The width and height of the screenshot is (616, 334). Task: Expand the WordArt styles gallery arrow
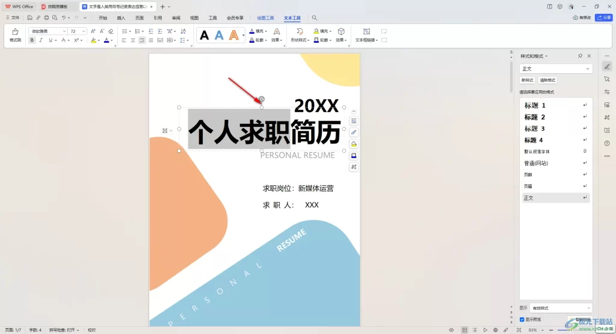pos(243,36)
